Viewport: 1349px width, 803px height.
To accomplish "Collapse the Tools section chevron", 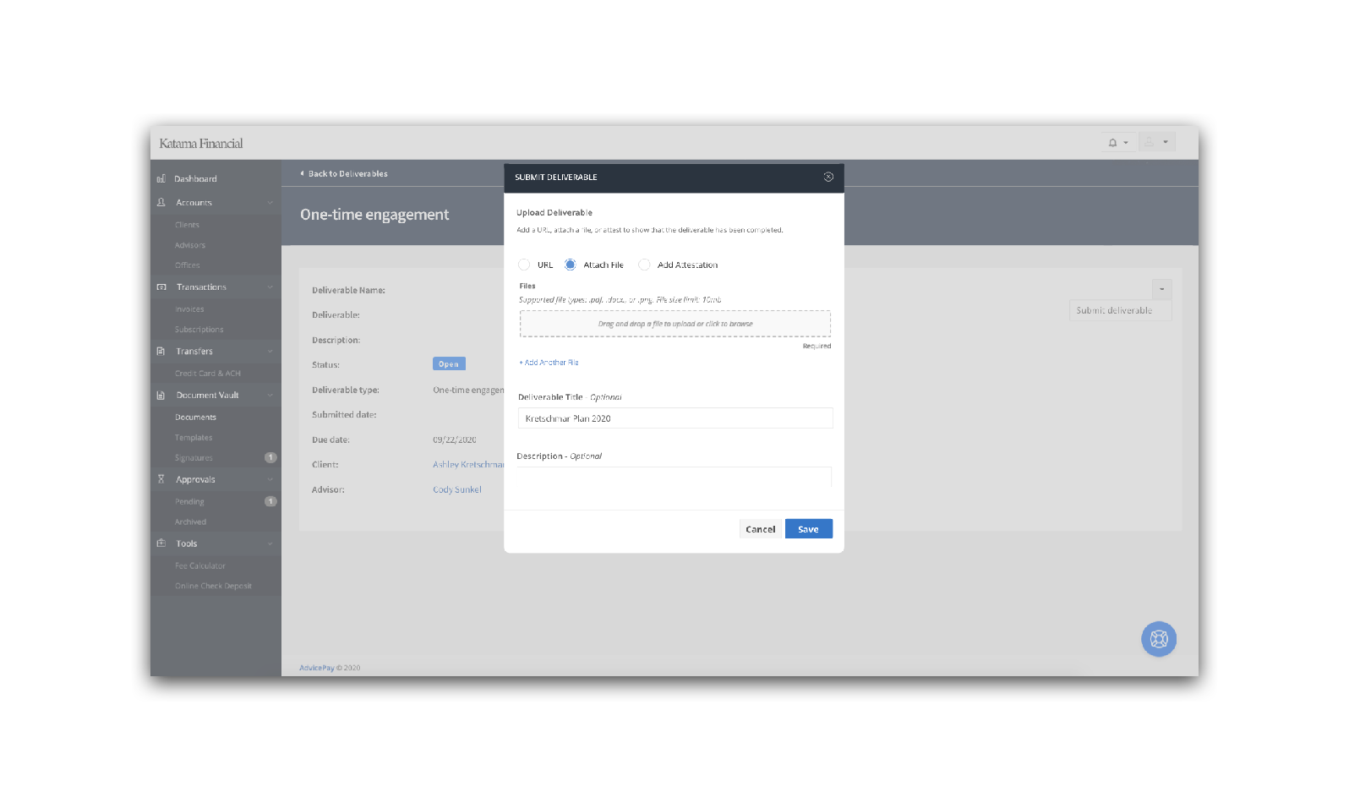I will (270, 544).
